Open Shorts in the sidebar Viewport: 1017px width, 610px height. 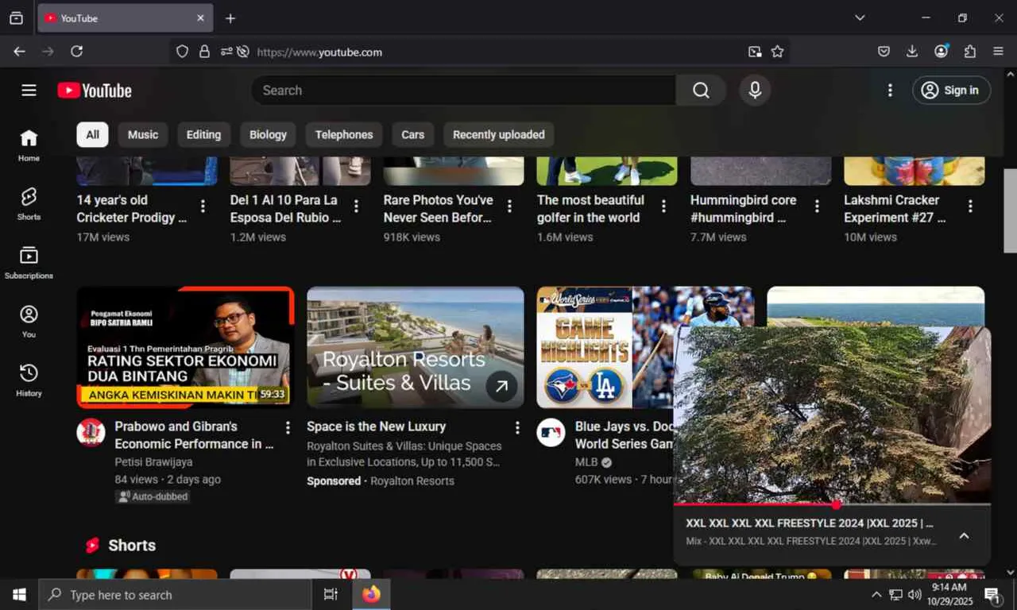[29, 204]
